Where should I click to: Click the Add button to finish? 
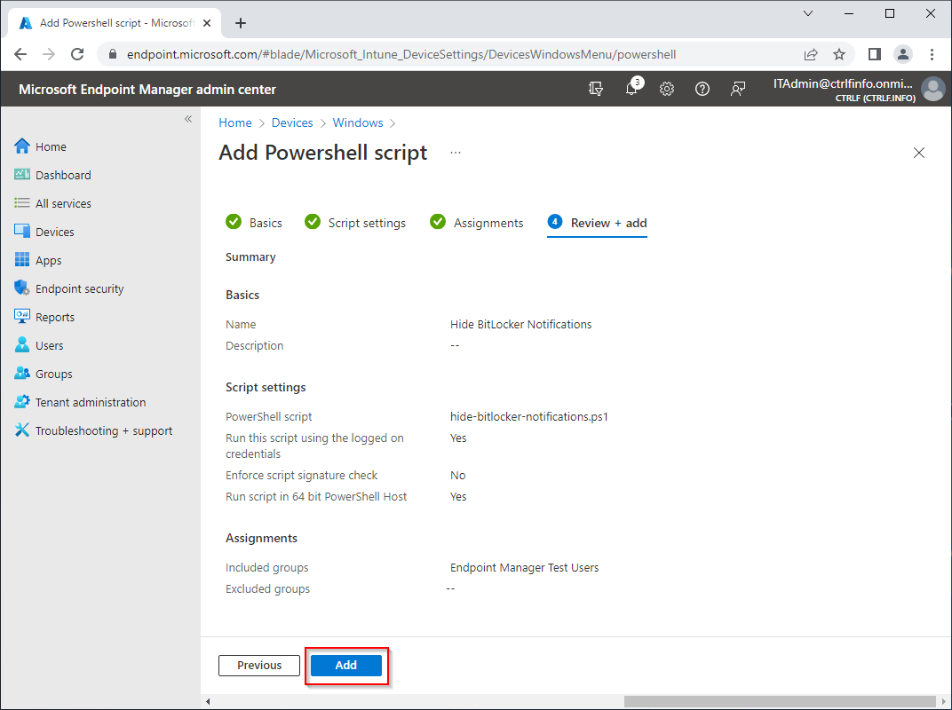click(346, 665)
